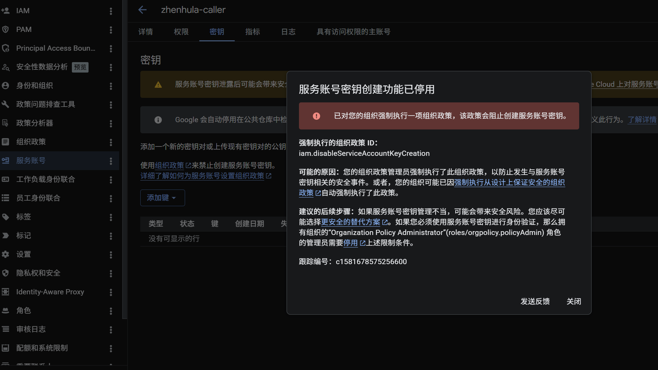Click the PAM shield icon
658x370 pixels.
click(5, 30)
